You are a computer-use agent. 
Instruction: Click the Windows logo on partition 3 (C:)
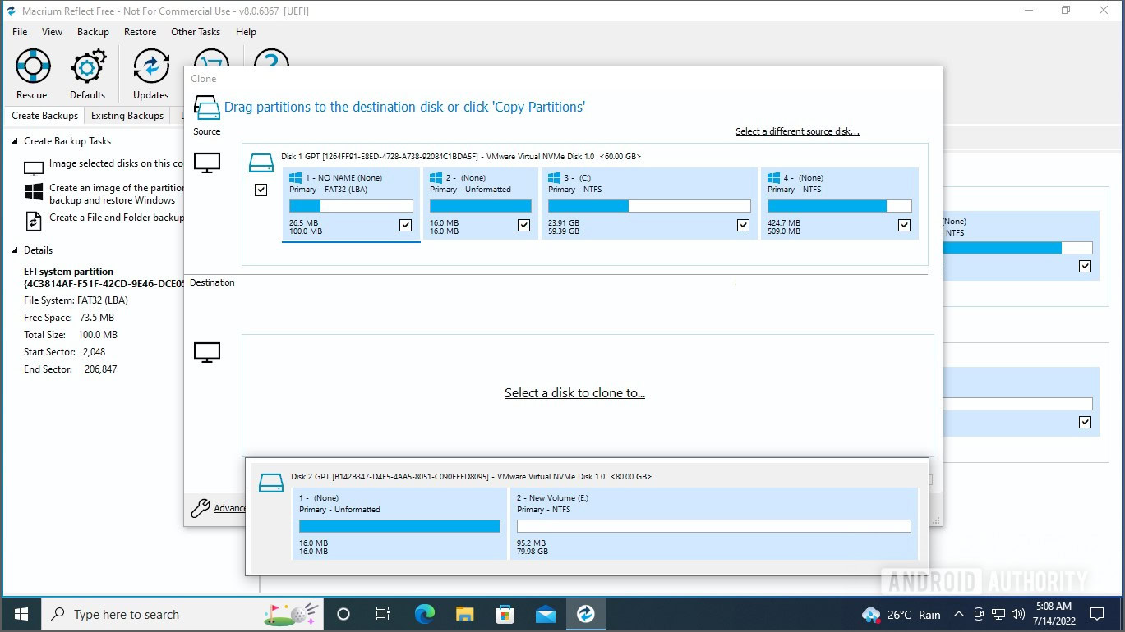click(x=555, y=177)
